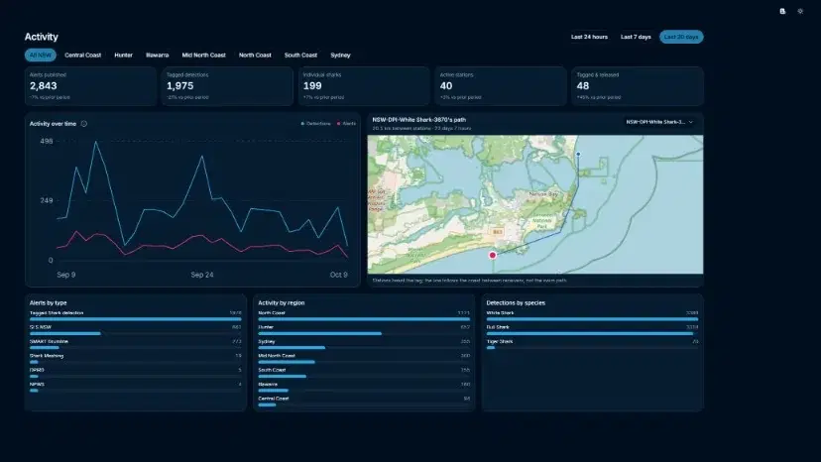Click the Hunter activity bar
The width and height of the screenshot is (821, 462).
point(319,333)
